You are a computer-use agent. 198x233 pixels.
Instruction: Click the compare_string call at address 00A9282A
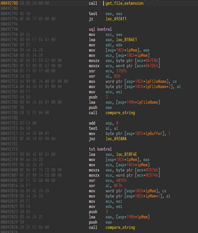120,228
